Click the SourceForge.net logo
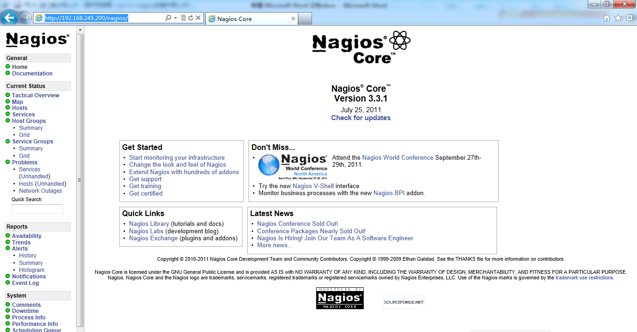Viewport: 637px width, 332px height. click(404, 302)
